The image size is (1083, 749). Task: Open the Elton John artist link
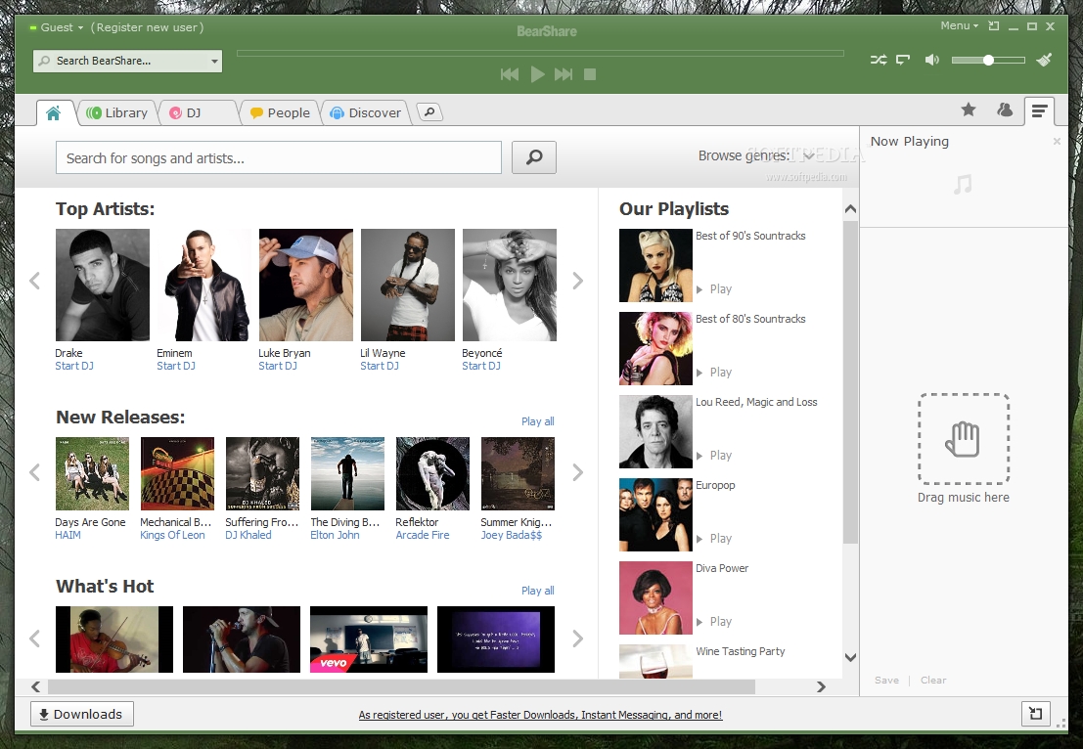335,535
